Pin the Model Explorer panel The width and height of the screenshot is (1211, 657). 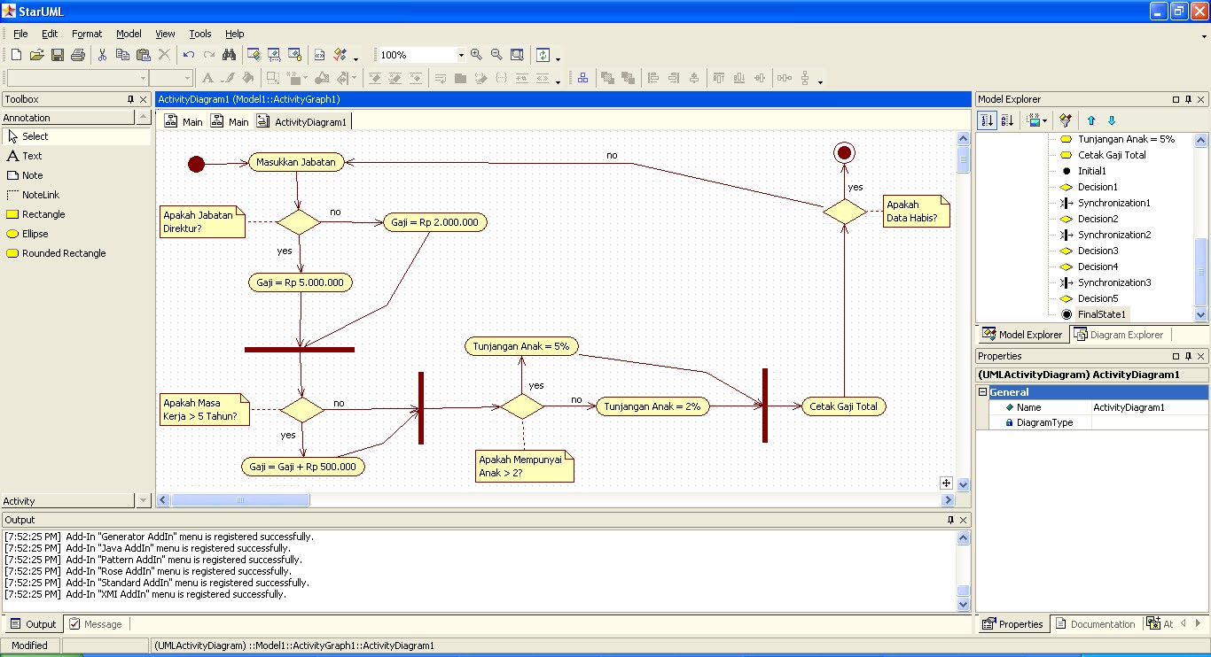click(x=1189, y=98)
